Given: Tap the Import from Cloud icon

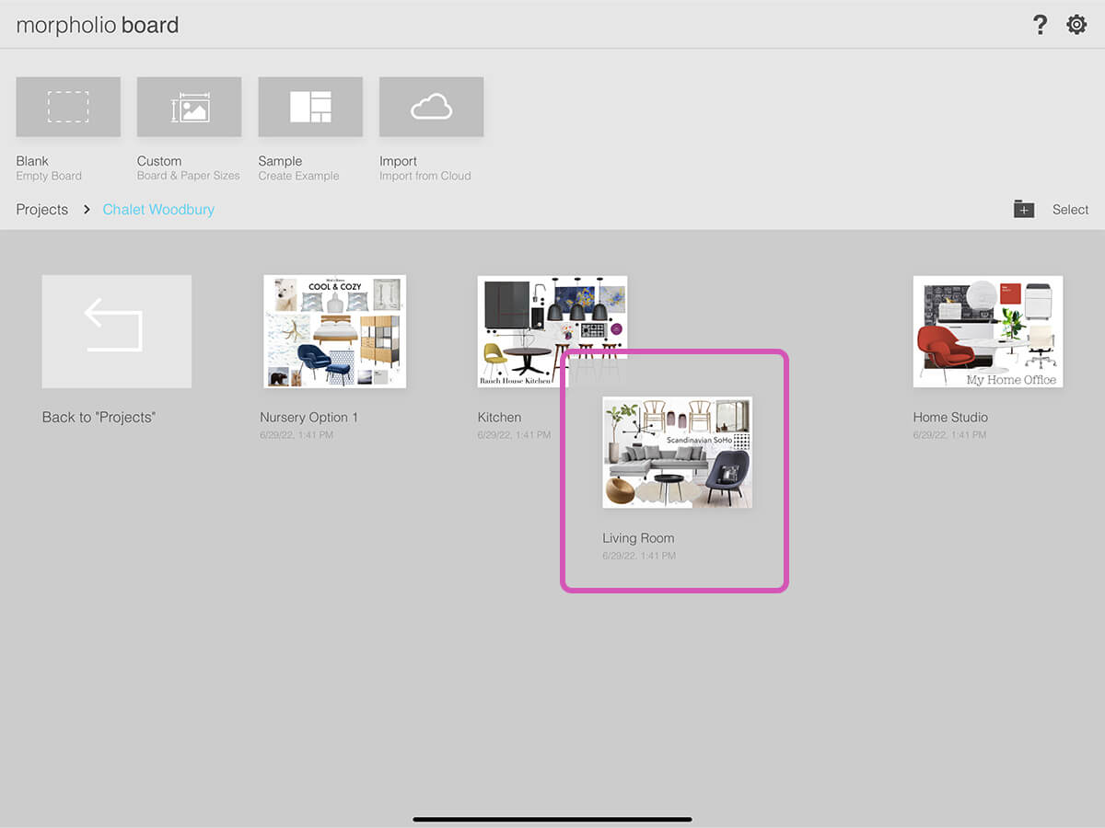Looking at the screenshot, I should (431, 108).
